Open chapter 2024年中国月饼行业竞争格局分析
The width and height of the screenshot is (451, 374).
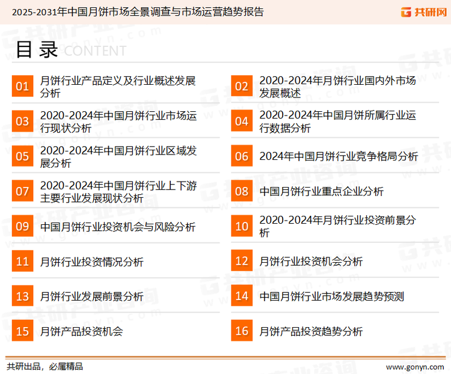click(338, 156)
